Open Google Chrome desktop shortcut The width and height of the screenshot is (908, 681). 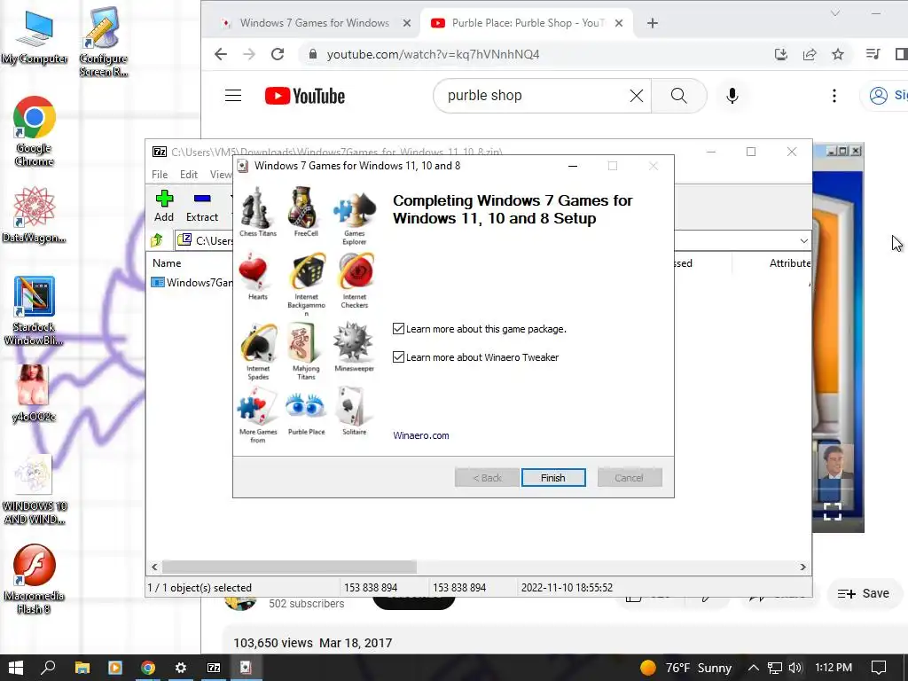click(35, 131)
